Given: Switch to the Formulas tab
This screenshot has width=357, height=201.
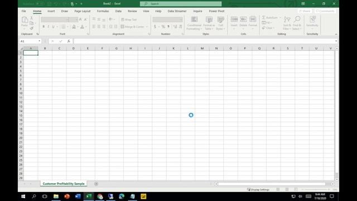Looking at the screenshot, I should click(103, 11).
